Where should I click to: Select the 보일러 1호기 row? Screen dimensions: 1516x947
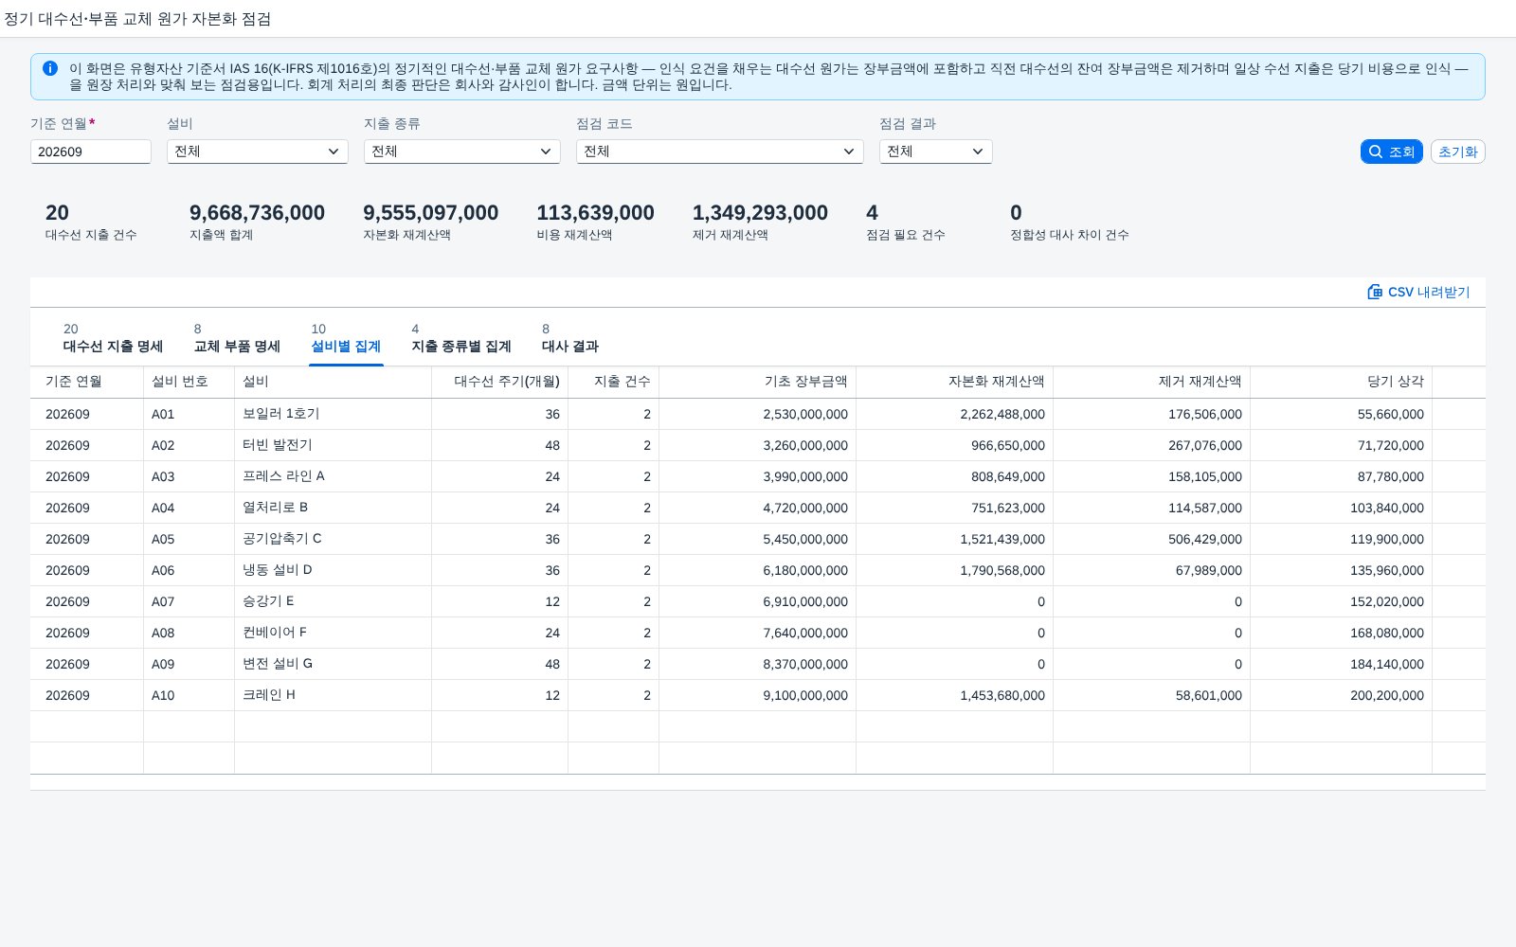click(x=757, y=414)
